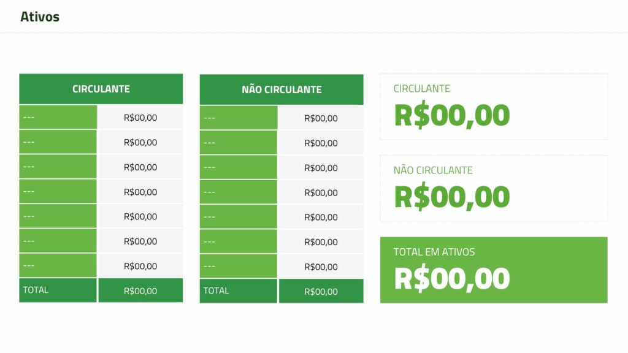Select fifth row label in Não Circulante table

coord(239,217)
